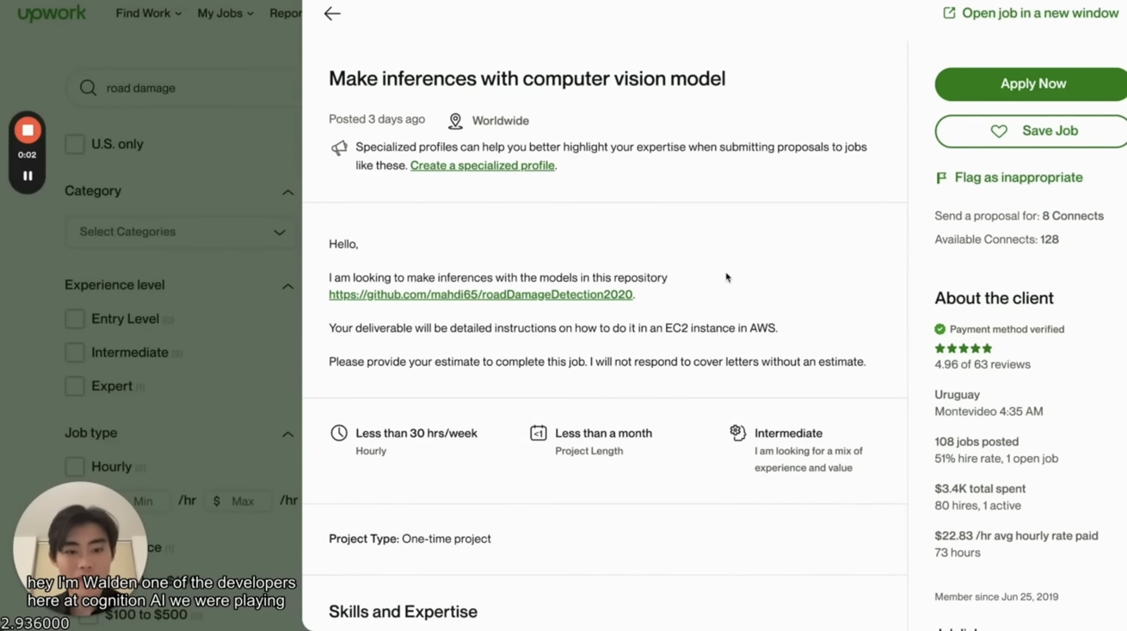The width and height of the screenshot is (1127, 631).
Task: Click the Upwork logo
Action: pyautogui.click(x=52, y=13)
